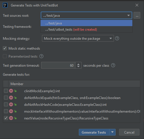Viewport: 144px width, 139px height.
Task: Uncheck the nextValue method checkbox
Action: click(x=6, y=118)
